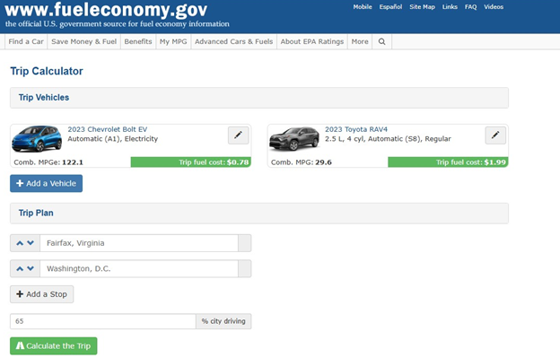Move Washington, D.C. stop down arrow

pos(31,269)
